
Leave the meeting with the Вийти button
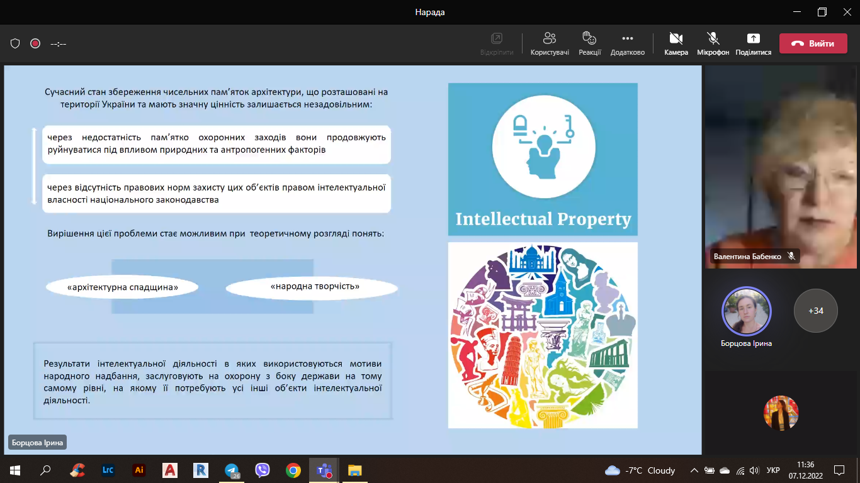[x=813, y=43]
